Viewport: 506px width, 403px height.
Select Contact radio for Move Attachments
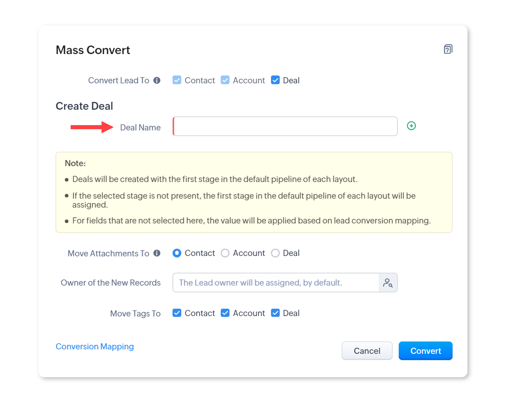177,253
